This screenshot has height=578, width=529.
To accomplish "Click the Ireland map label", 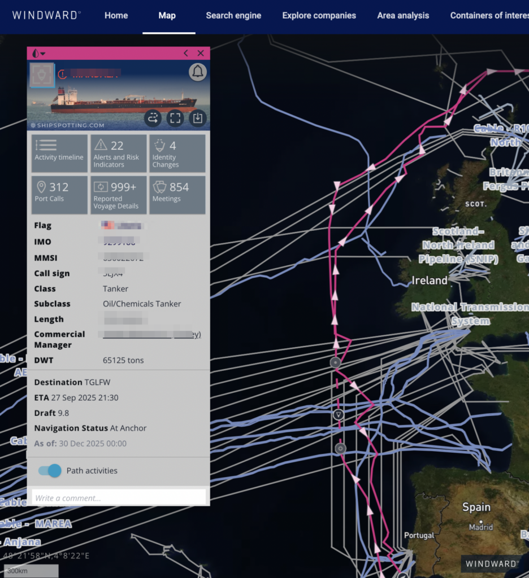I will (x=430, y=281).
